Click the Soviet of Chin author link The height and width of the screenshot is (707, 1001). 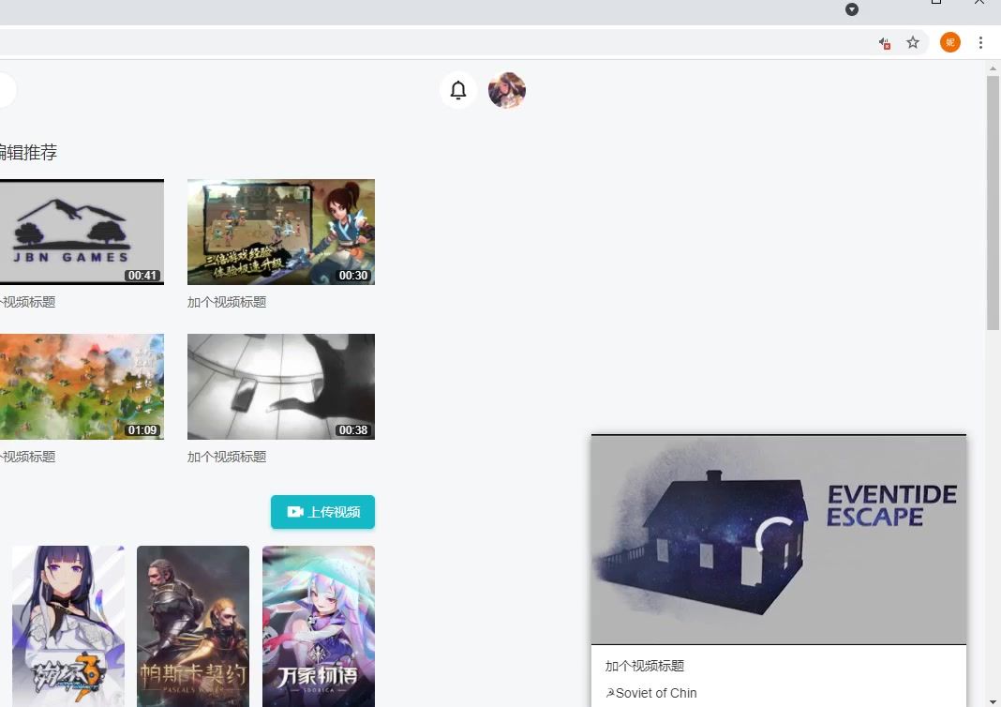click(x=655, y=693)
